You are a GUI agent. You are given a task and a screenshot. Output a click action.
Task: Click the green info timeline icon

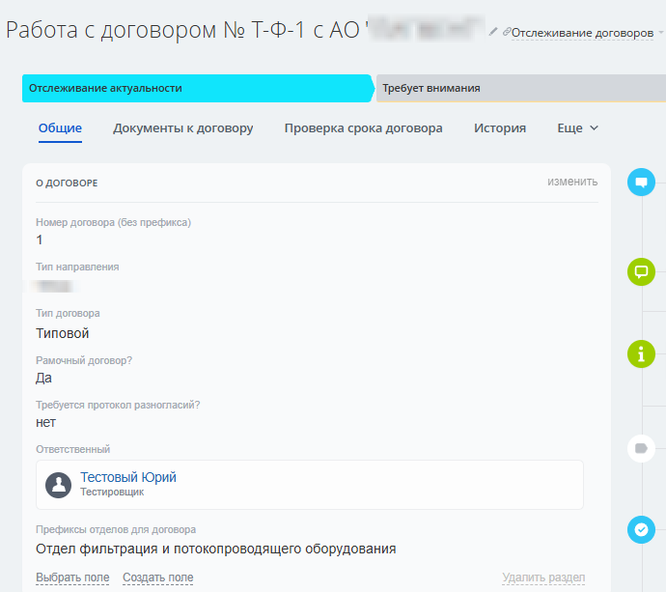[641, 354]
